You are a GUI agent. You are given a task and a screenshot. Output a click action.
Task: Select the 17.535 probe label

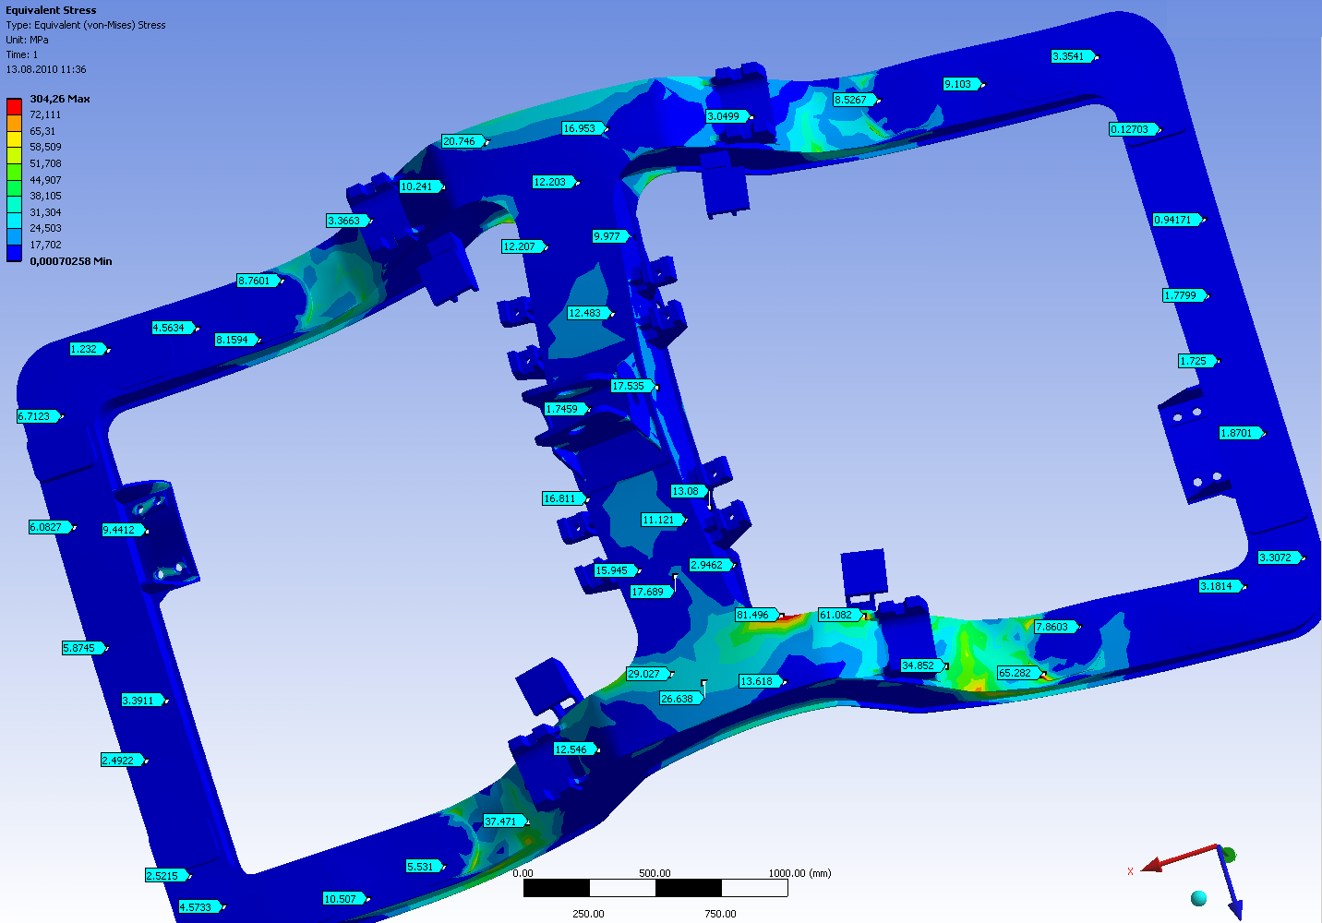632,386
